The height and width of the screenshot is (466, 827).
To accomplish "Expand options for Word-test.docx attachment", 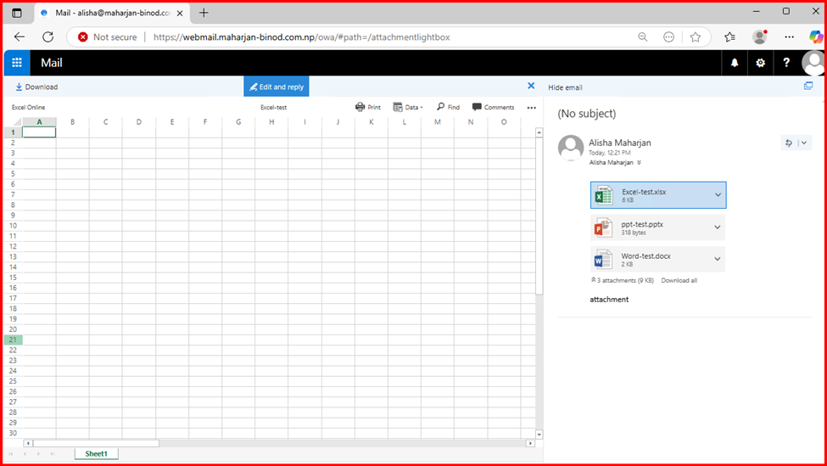I will (x=718, y=260).
